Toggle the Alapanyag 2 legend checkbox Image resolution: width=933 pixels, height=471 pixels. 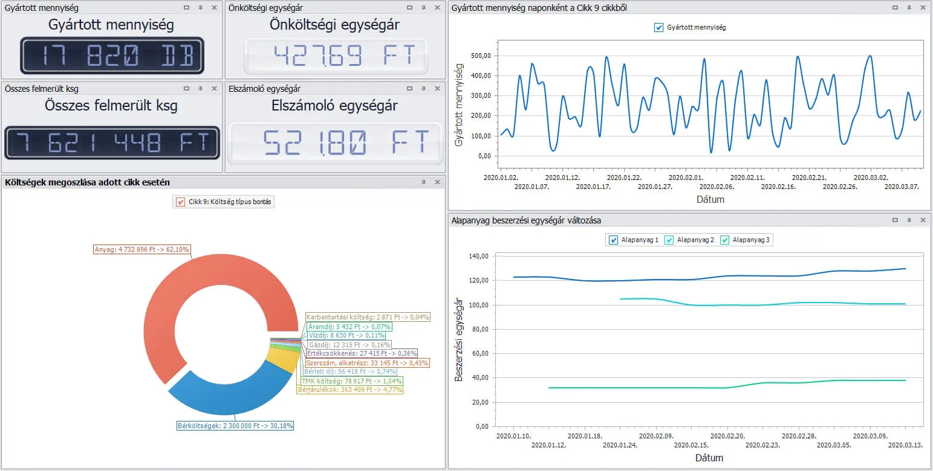[669, 240]
